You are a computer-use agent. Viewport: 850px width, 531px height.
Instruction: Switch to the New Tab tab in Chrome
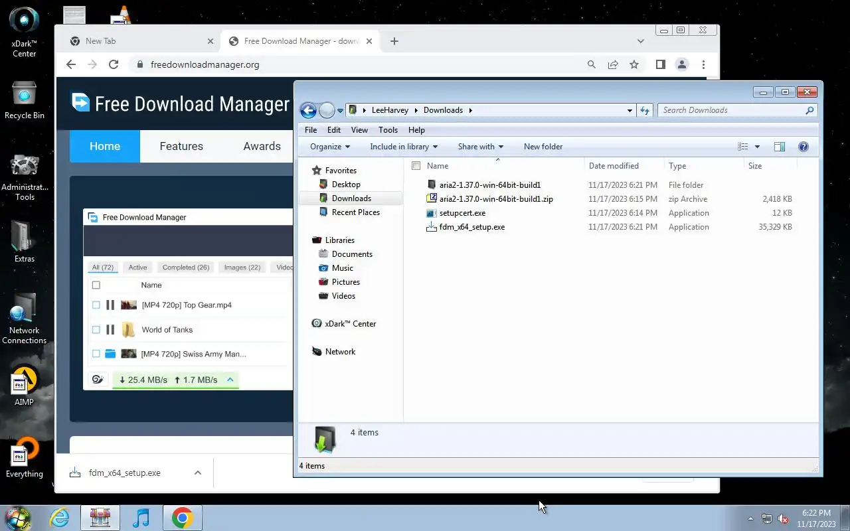141,41
